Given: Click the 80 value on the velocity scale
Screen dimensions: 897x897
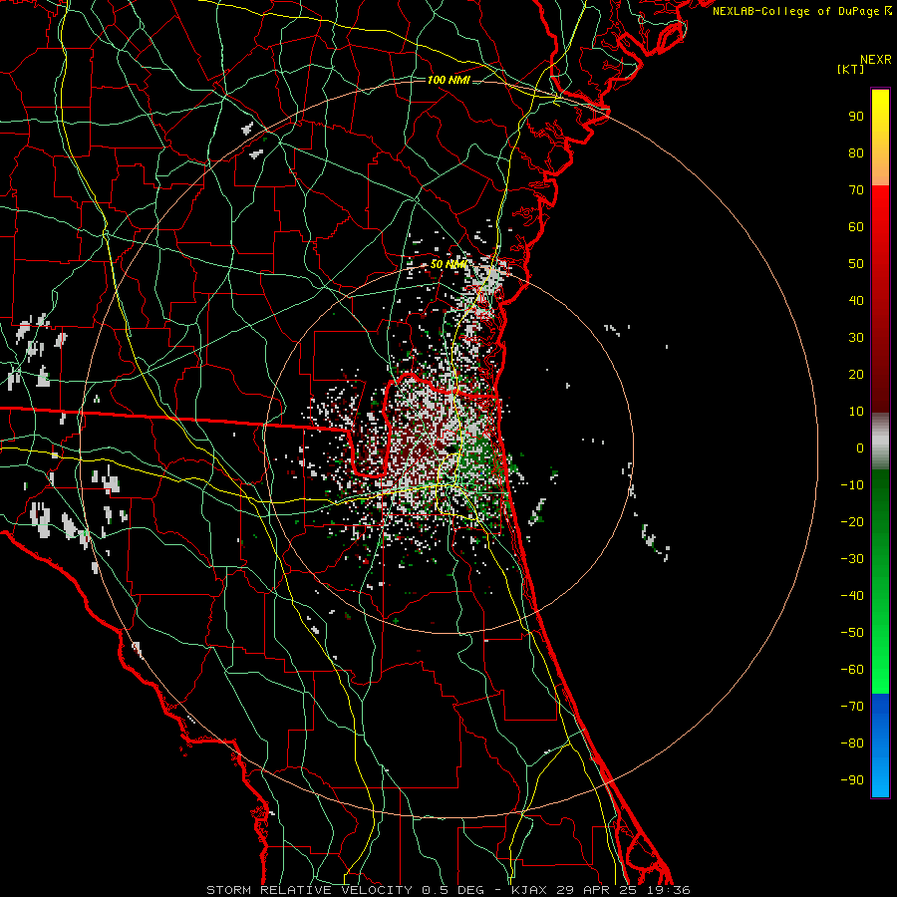Looking at the screenshot, I should coord(856,152).
